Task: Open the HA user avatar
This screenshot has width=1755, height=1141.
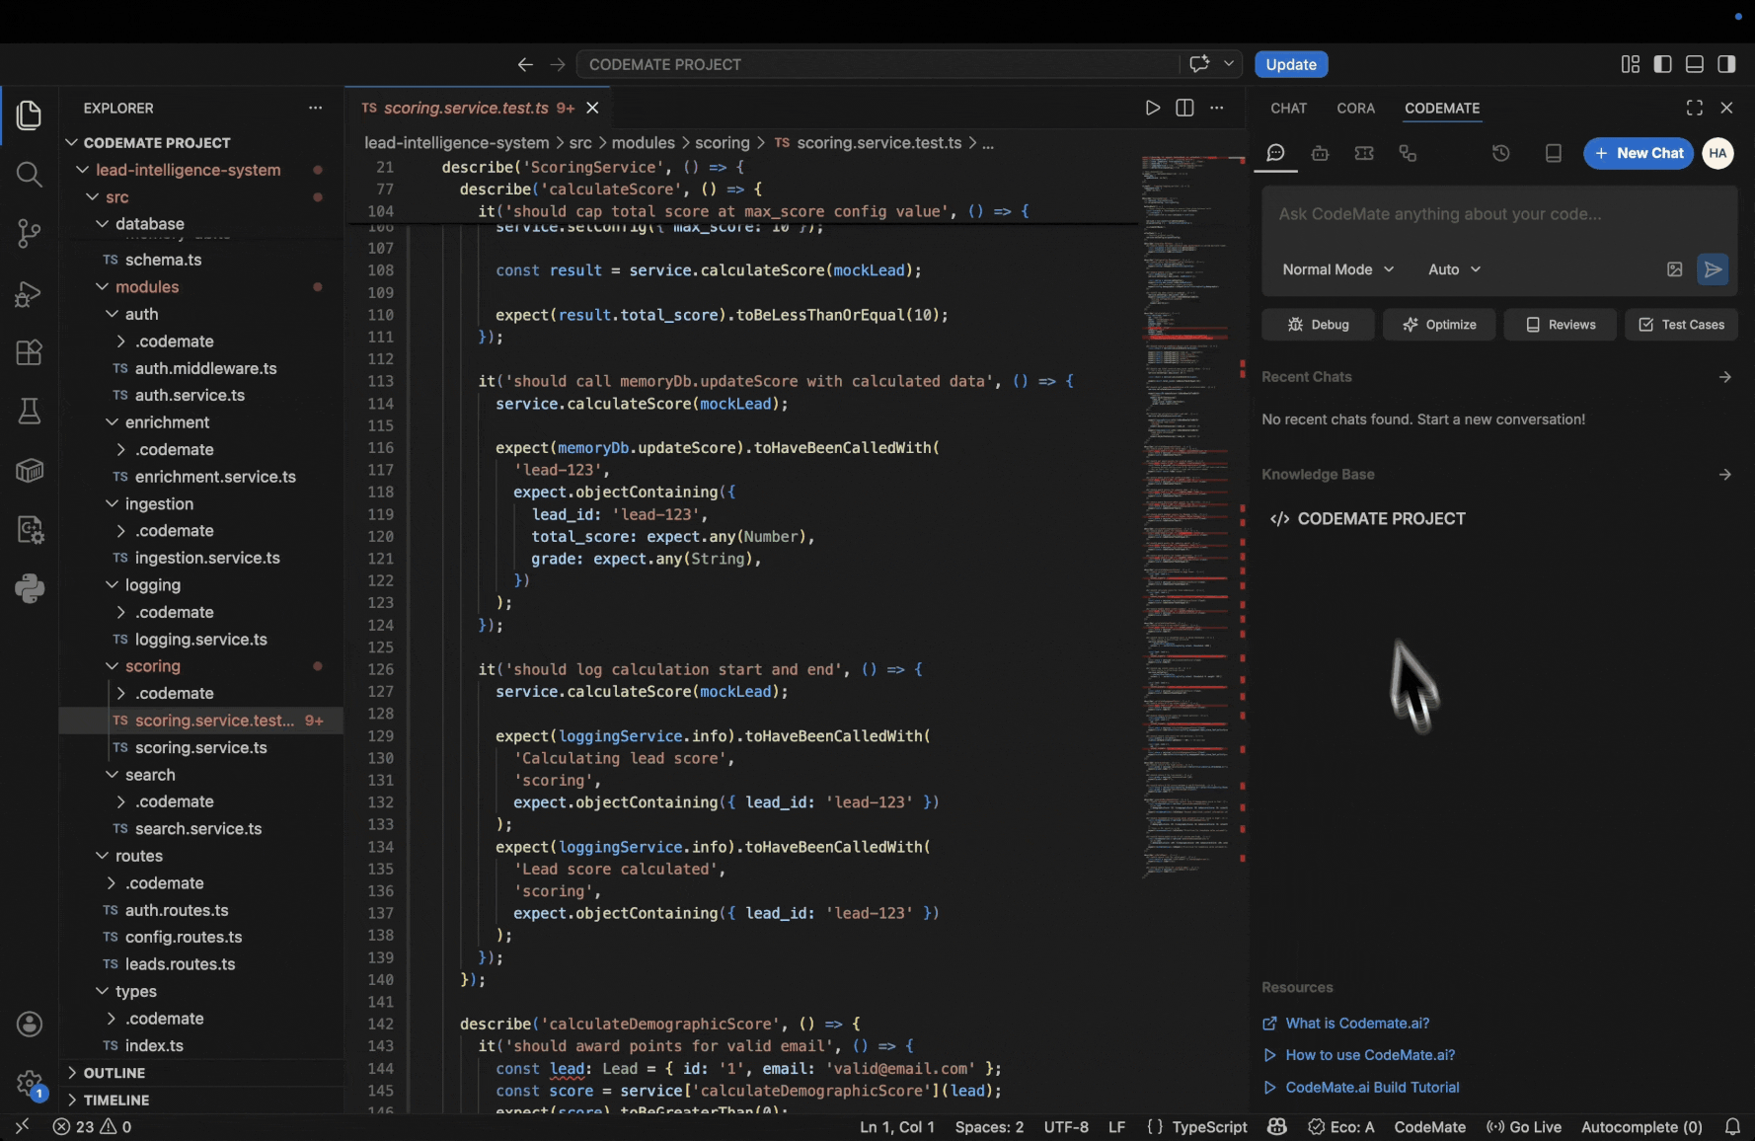Action: click(x=1717, y=153)
